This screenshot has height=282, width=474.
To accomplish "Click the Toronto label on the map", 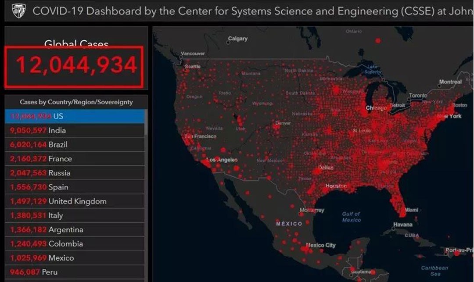I will [x=418, y=96].
